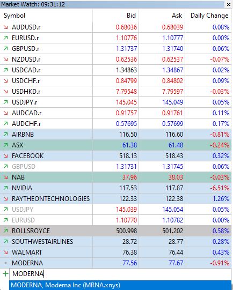Image resolution: width=233 pixels, height=290 pixels.
Task: Close the Market Watch panel
Action: (229, 4)
